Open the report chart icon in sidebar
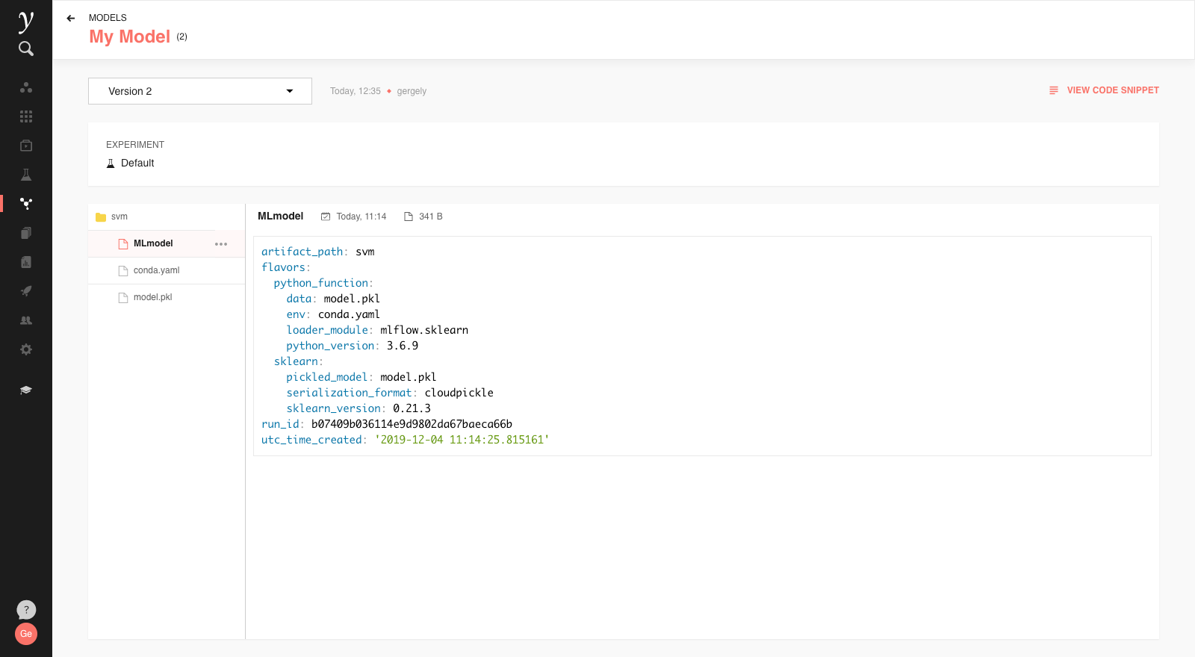The image size is (1195, 657). point(26,262)
